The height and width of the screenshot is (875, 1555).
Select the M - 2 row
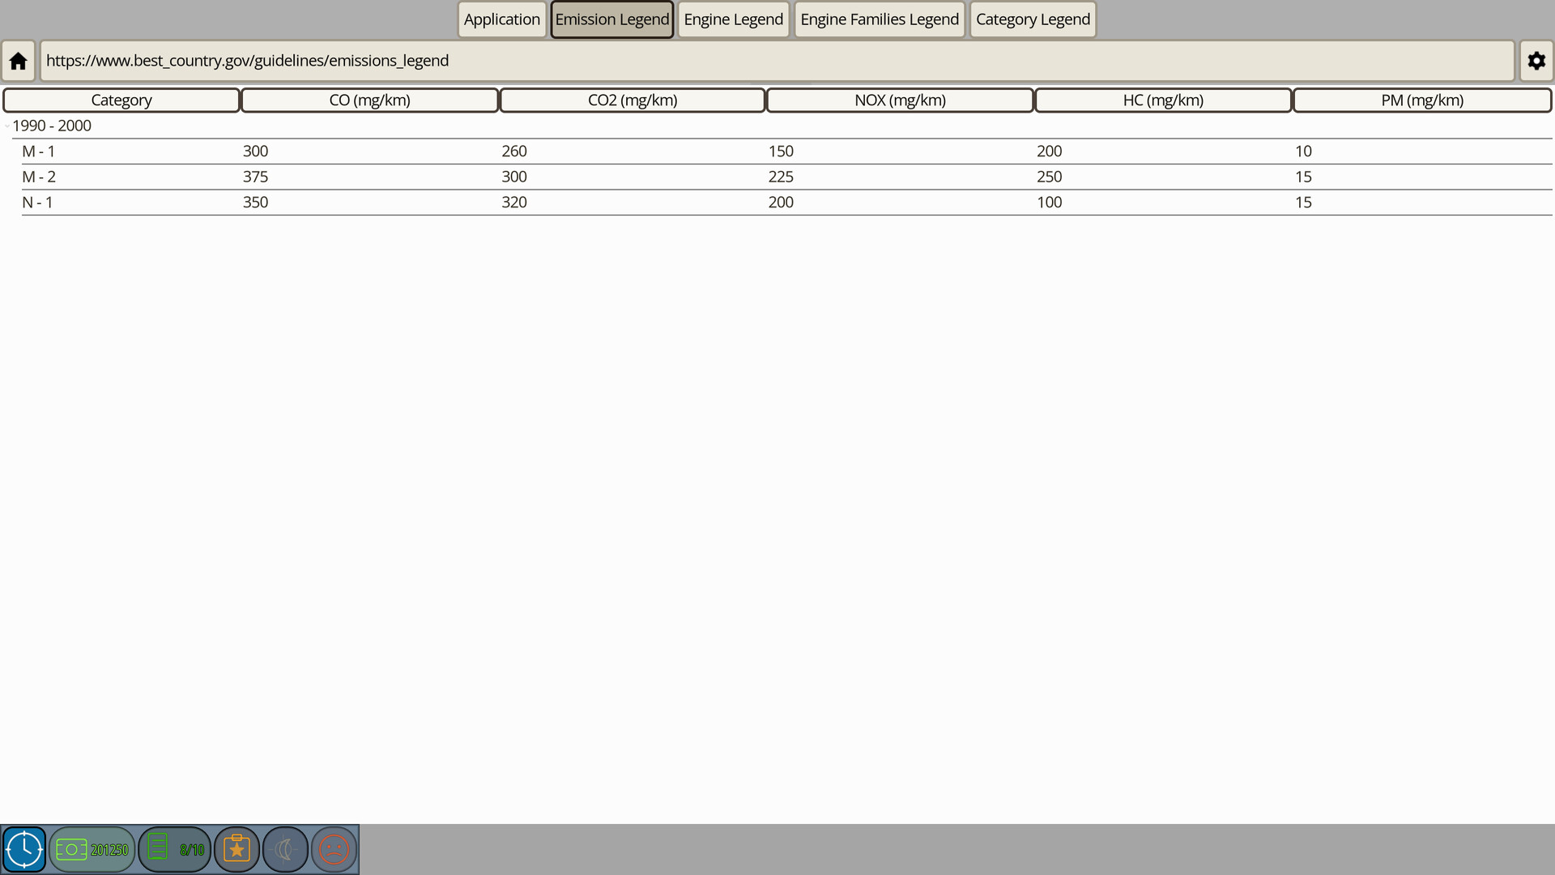tap(39, 177)
